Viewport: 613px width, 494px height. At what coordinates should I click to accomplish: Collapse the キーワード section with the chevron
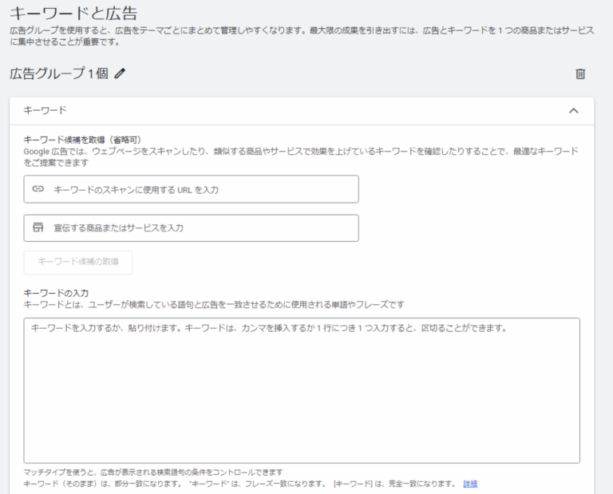(573, 111)
